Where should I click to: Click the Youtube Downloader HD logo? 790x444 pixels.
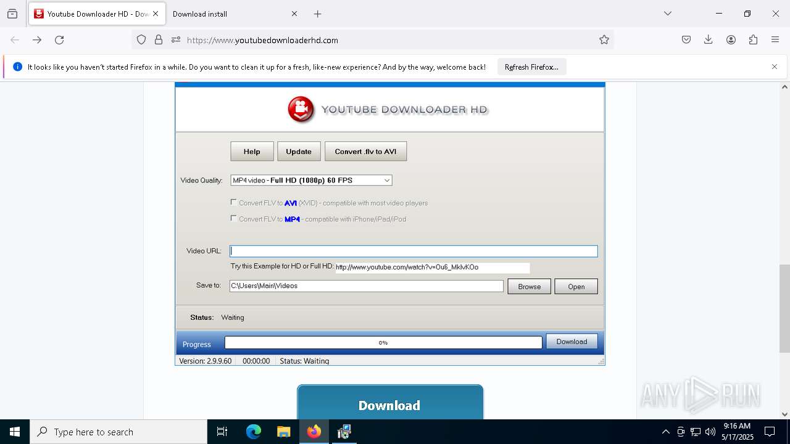(x=388, y=110)
